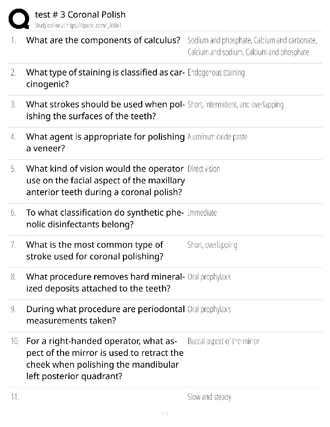The height and width of the screenshot is (427, 330).
Task: Click the answer "Short, overlapping"
Action: [212, 245]
